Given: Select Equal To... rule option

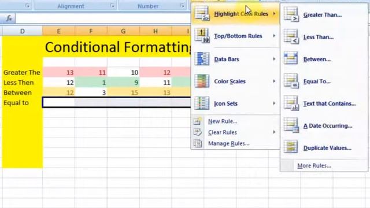Looking at the screenshot, I should [324, 81].
